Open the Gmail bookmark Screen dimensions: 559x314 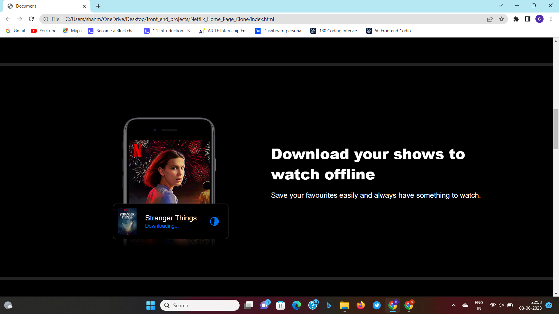(x=15, y=31)
